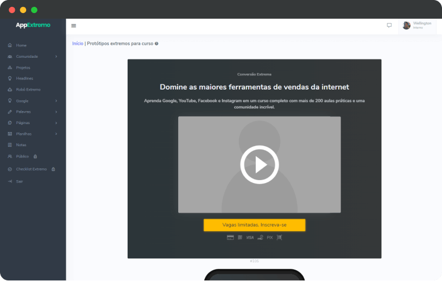Click the macOS green maximize button

[34, 10]
